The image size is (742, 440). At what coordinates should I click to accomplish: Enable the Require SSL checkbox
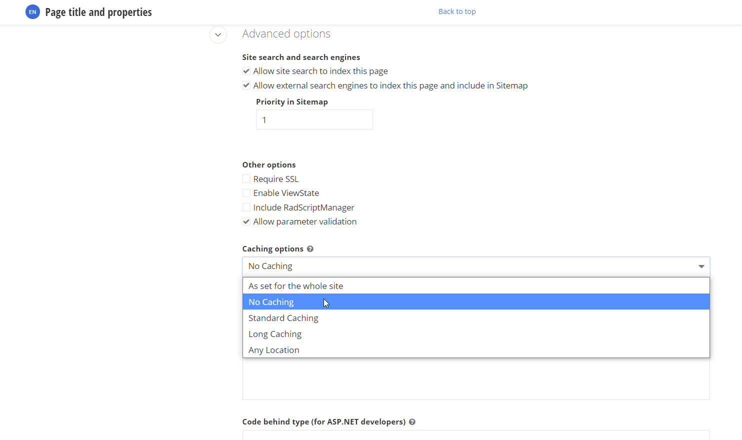click(246, 178)
